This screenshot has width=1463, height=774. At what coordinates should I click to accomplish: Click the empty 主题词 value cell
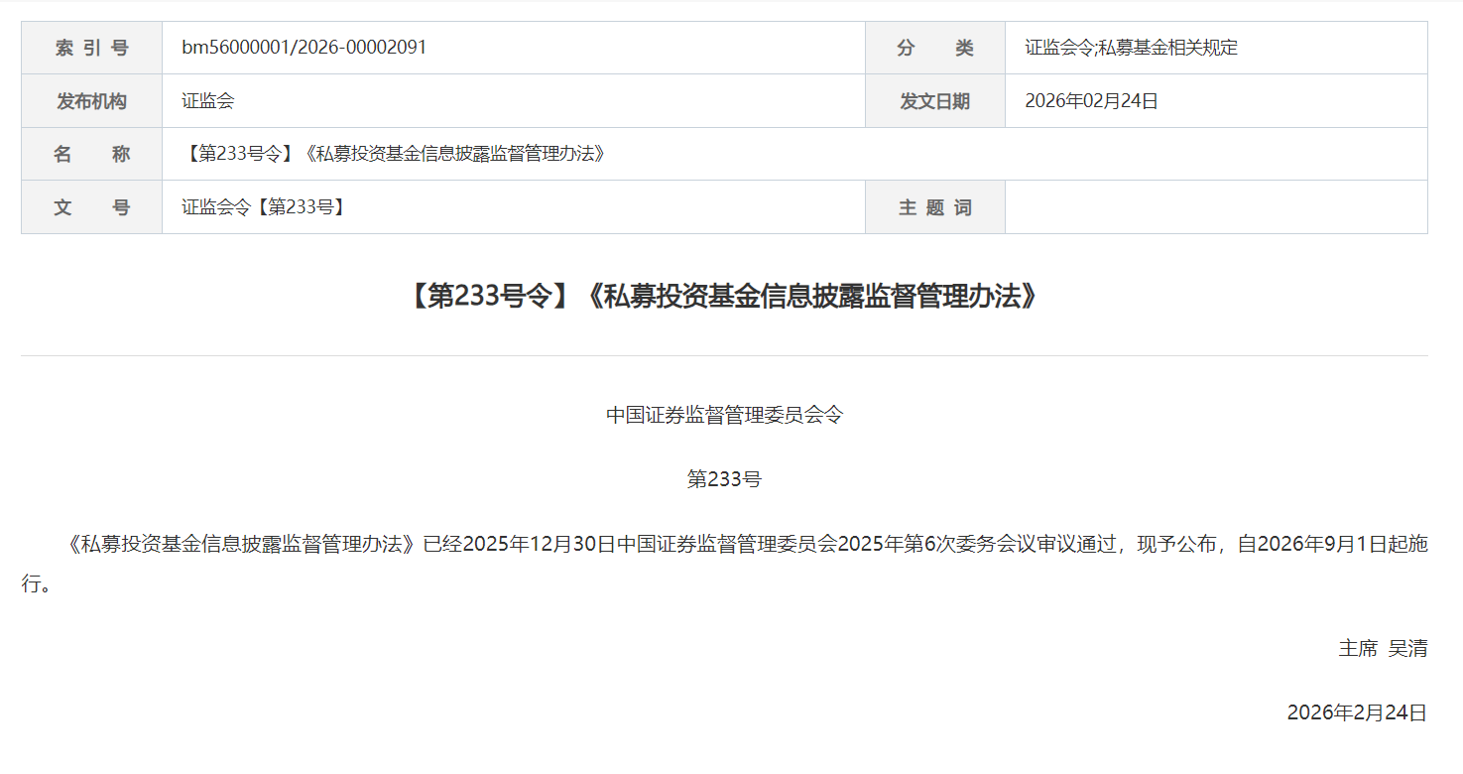(1216, 207)
